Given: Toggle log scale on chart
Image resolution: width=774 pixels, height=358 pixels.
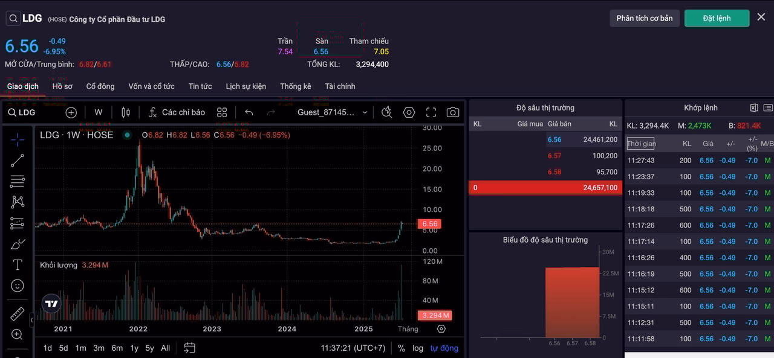Looking at the screenshot, I should [x=418, y=348].
